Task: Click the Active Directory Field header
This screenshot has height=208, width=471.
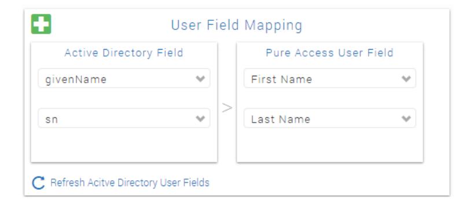Action: coord(124,53)
